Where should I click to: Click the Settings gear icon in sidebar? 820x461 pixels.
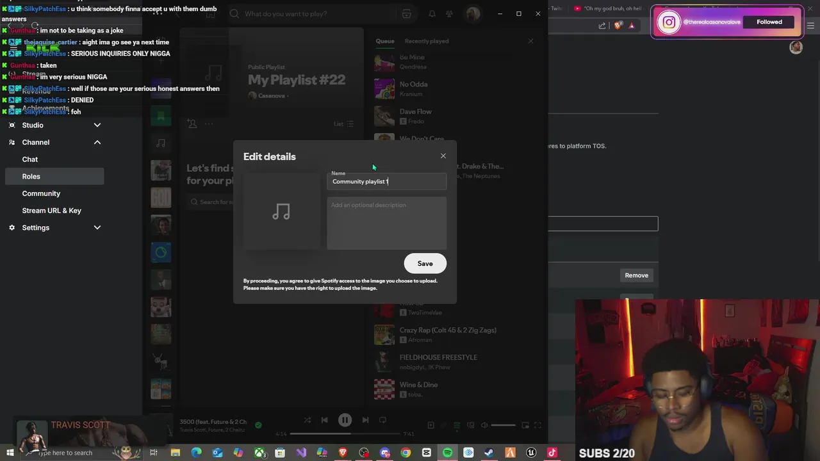coord(12,227)
